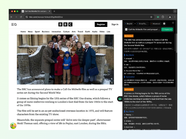The width and height of the screenshot is (186, 139).
Task: Open the English source language dropdown
Action: pyautogui.click(x=129, y=24)
